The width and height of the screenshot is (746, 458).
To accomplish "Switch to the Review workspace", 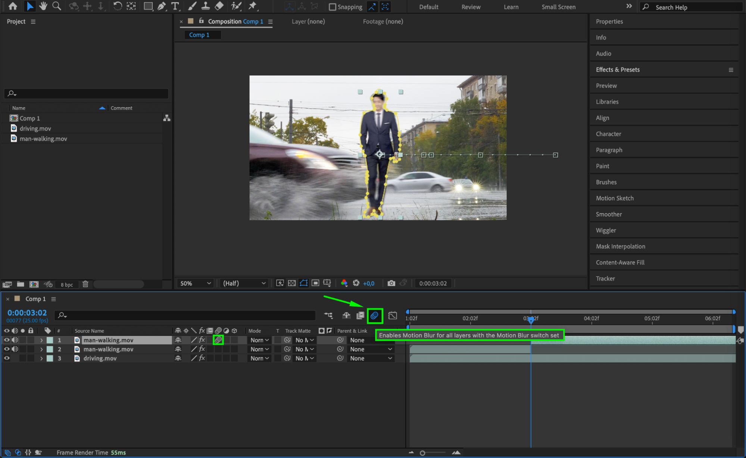I will [471, 7].
